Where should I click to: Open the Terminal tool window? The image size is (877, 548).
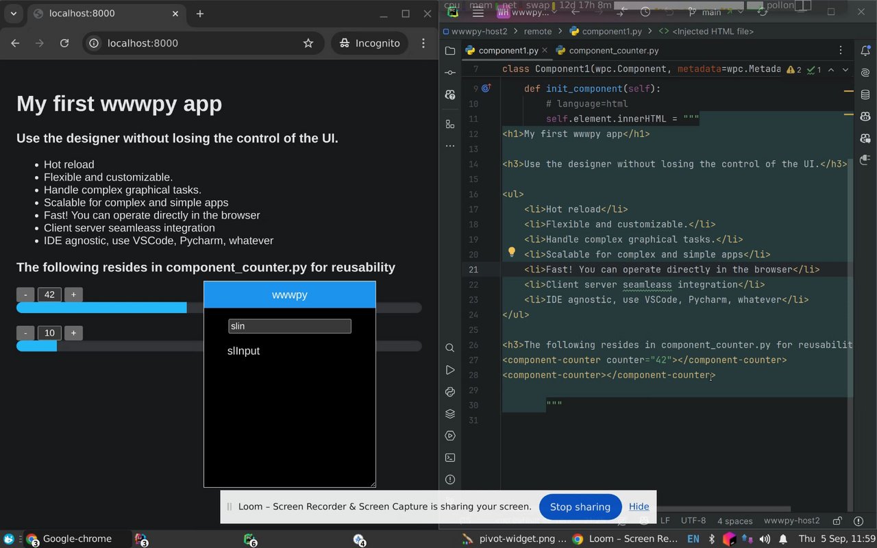pos(449,458)
